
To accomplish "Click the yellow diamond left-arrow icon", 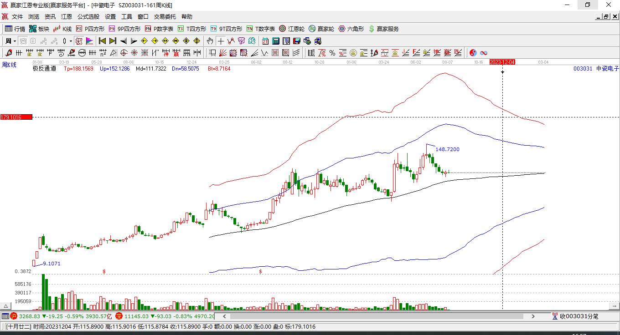I will (x=145, y=41).
